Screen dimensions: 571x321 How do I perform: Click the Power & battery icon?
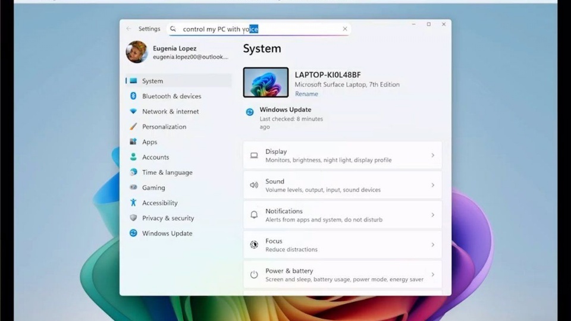click(x=254, y=275)
